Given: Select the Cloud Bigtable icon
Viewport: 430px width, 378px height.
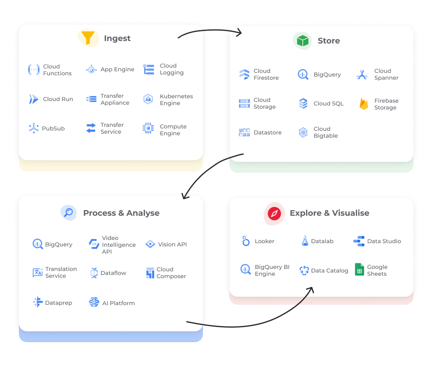Looking at the screenshot, I should click(303, 132).
